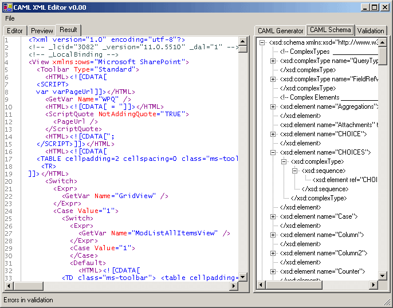Select the Result tab
The image size is (393, 308).
point(68,30)
